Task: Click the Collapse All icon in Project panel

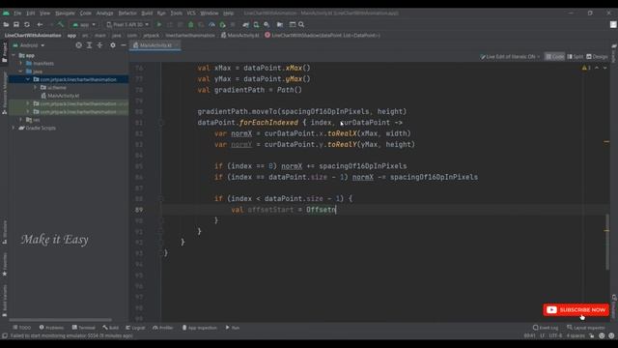Action: point(99,45)
